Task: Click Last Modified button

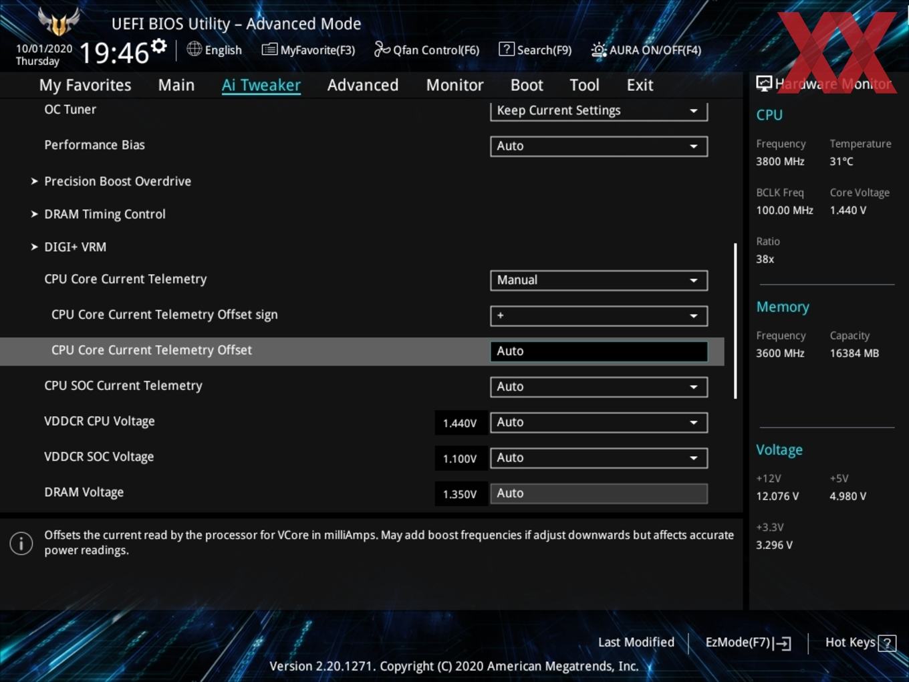Action: tap(636, 643)
